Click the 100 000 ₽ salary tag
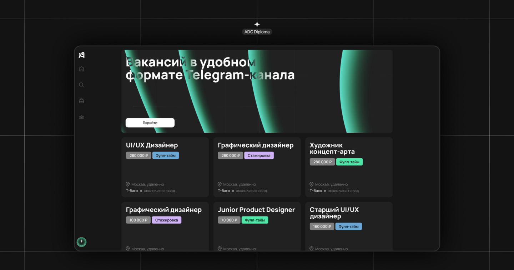Viewport: 514px width, 270px height. [138, 220]
